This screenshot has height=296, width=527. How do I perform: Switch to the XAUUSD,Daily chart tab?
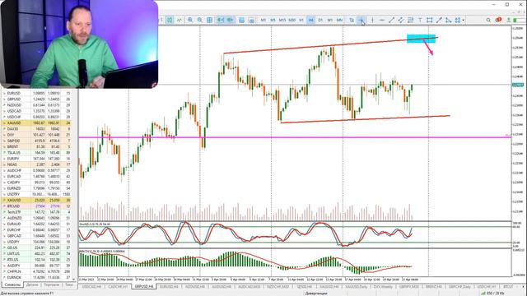pyautogui.click(x=357, y=287)
